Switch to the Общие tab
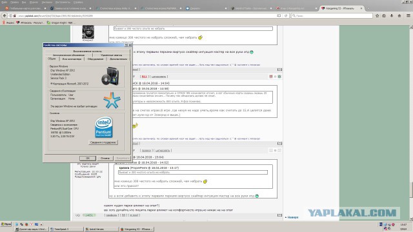Screen dimensions: 413x232 pos(52,59)
